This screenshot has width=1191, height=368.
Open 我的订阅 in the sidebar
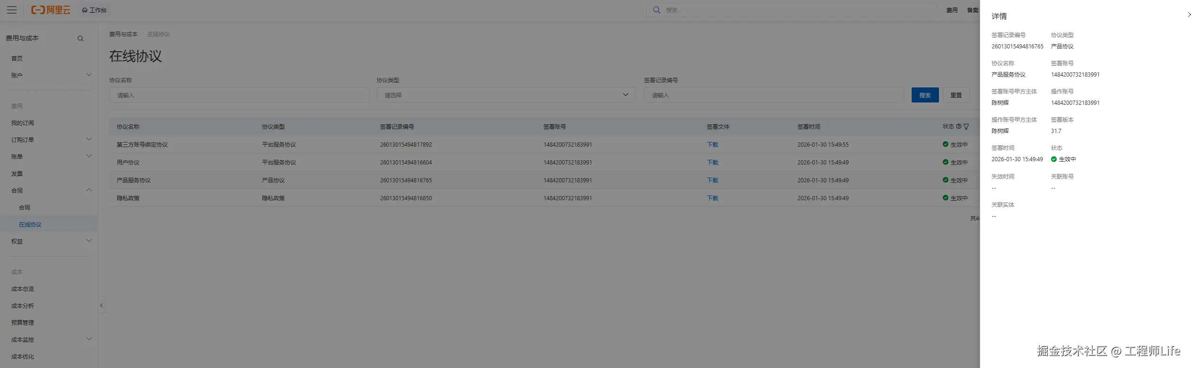(23, 123)
